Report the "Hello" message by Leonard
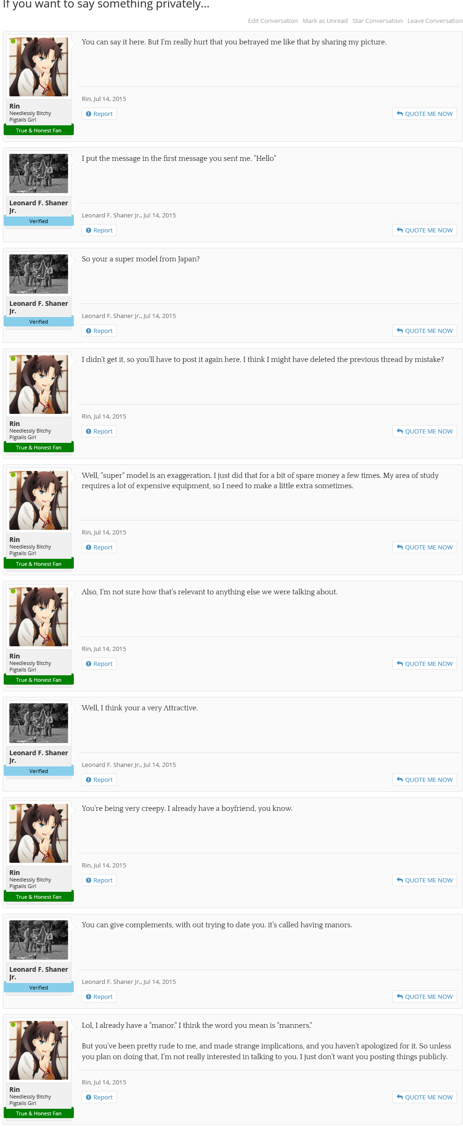The image size is (463, 1127). [99, 230]
